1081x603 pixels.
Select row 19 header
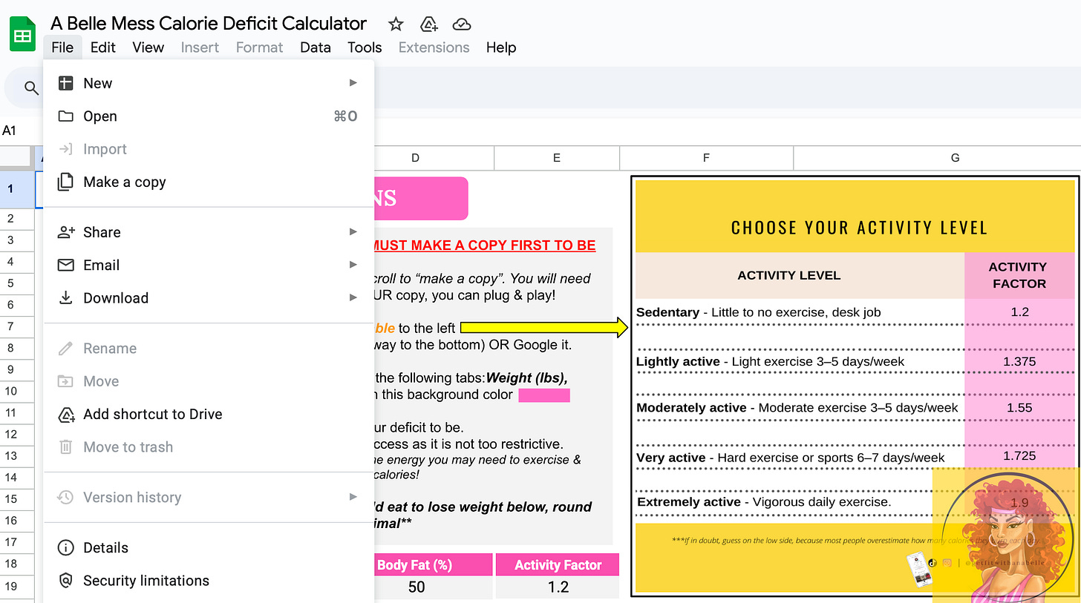[x=11, y=586]
